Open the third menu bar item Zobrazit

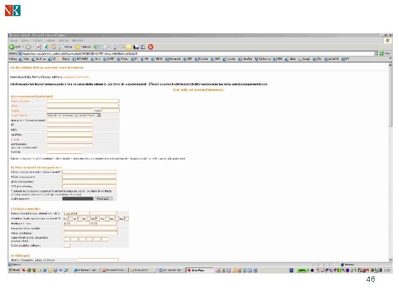pos(38,40)
